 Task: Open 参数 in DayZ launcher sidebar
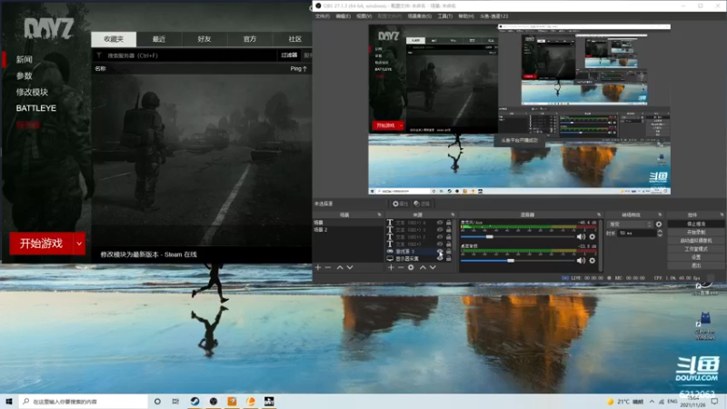pyautogui.click(x=25, y=75)
